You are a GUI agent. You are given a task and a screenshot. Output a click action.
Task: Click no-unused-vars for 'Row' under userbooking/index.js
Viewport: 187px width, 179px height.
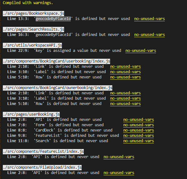tap(125, 77)
